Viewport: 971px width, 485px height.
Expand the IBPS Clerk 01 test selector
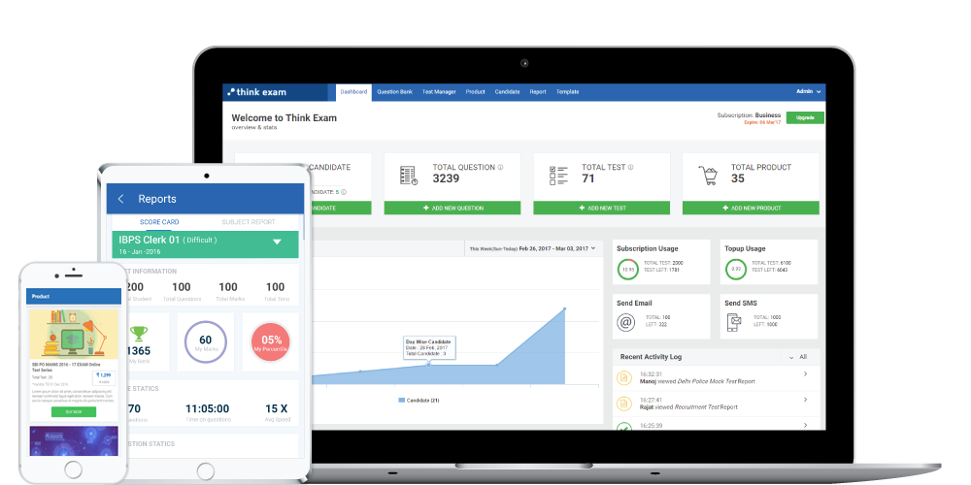coord(278,242)
